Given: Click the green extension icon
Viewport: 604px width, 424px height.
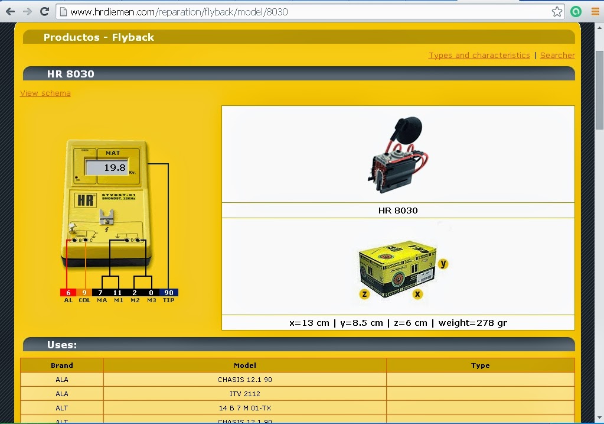Looking at the screenshot, I should coord(576,12).
